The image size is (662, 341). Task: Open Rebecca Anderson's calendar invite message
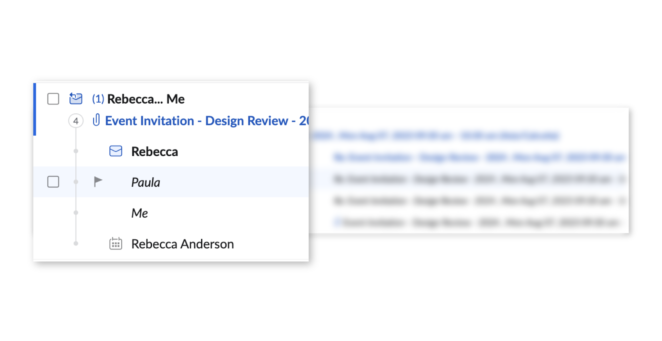pyautogui.click(x=182, y=244)
